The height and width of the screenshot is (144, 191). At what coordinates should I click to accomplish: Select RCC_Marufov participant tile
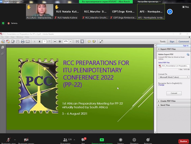pyautogui.click(x=95, y=11)
